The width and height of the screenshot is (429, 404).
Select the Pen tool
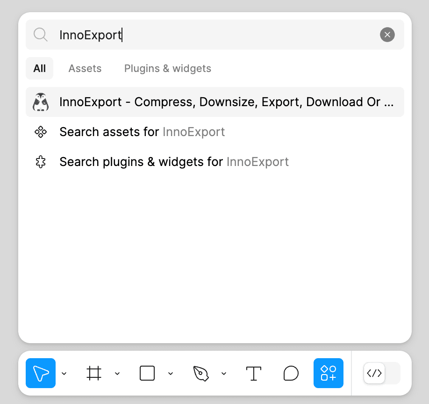pyautogui.click(x=200, y=373)
